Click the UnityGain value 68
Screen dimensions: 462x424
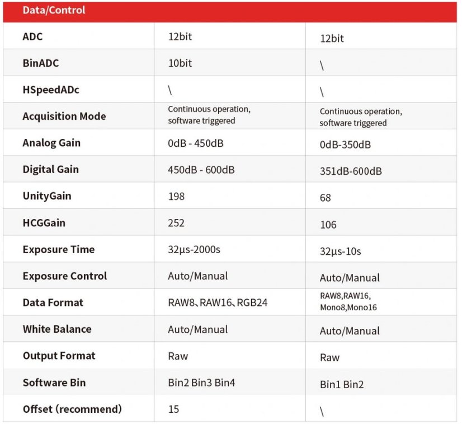click(326, 198)
